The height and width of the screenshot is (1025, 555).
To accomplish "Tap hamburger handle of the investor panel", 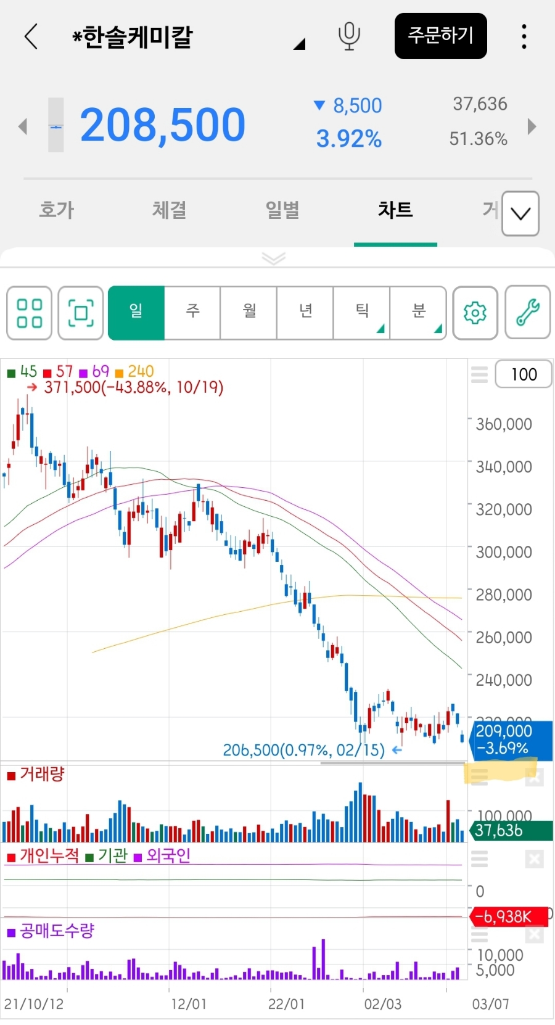I will 479,858.
